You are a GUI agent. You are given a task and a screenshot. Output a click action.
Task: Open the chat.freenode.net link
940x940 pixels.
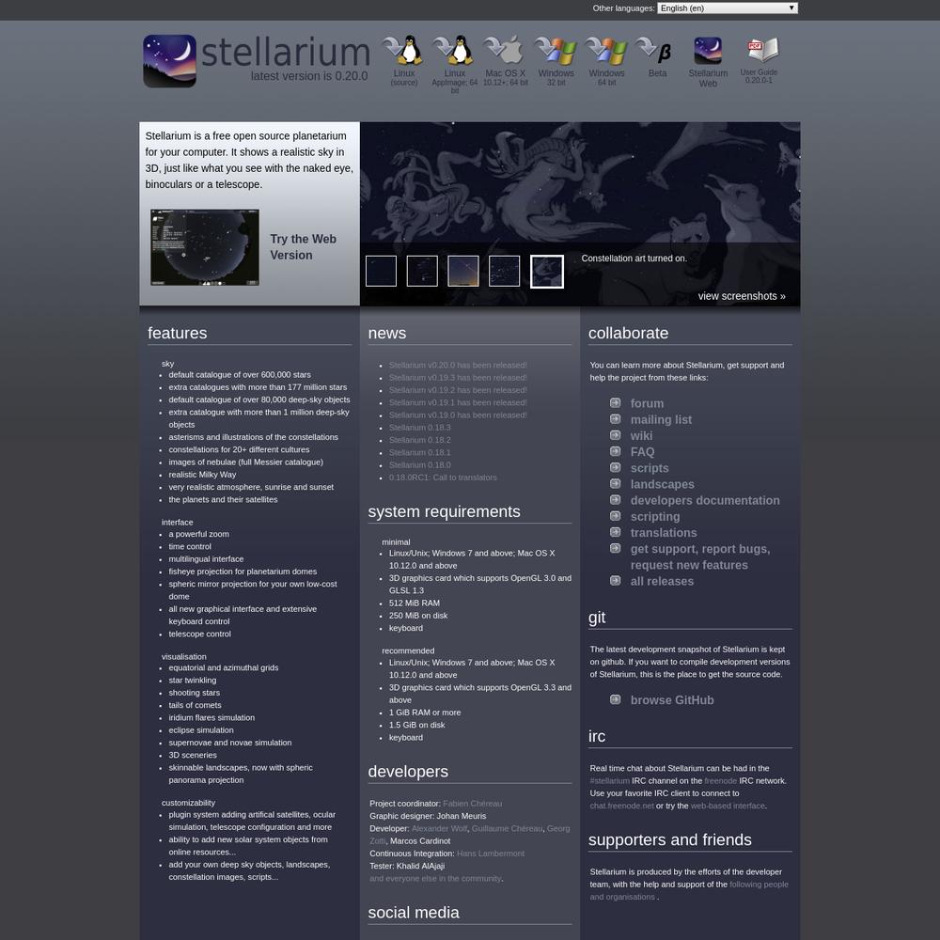[x=621, y=807]
